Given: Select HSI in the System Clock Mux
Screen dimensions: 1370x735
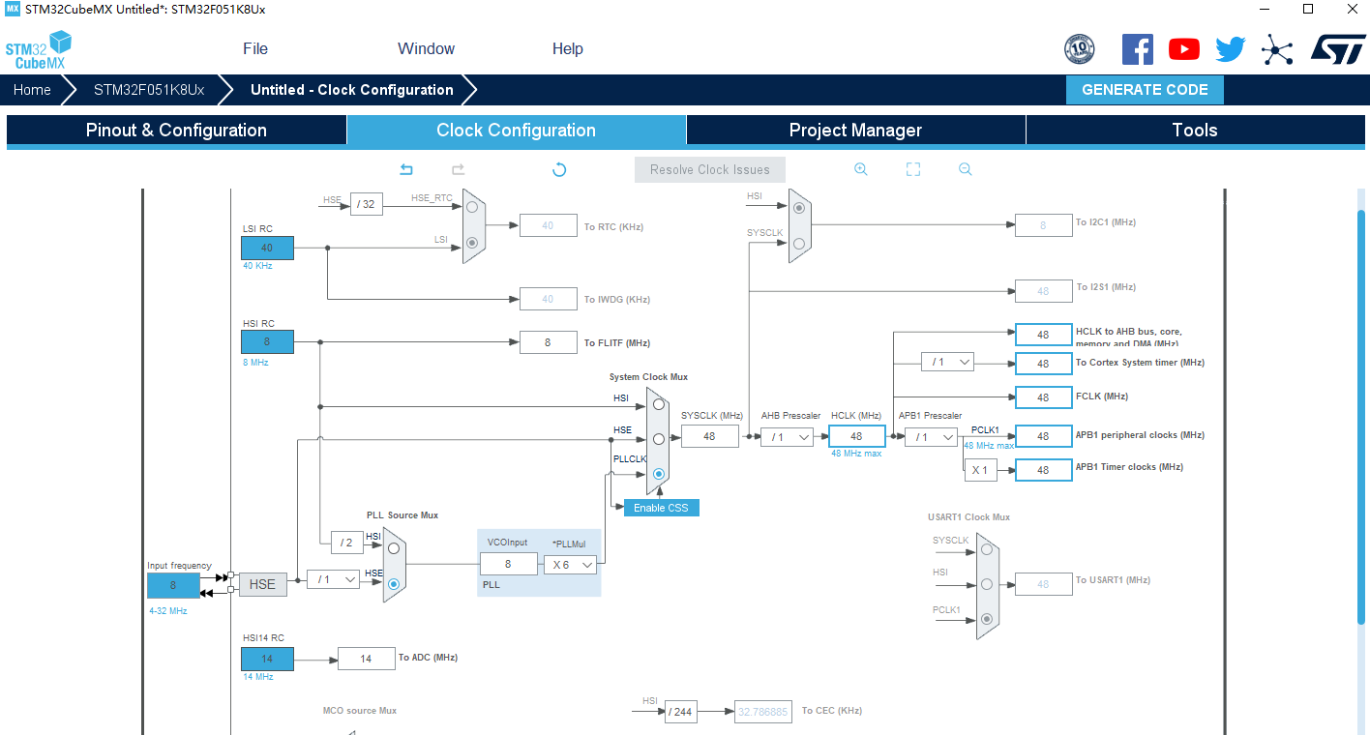Looking at the screenshot, I should pyautogui.click(x=658, y=406).
